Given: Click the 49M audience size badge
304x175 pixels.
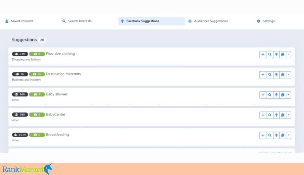Looking at the screenshot, I should click(x=20, y=115).
